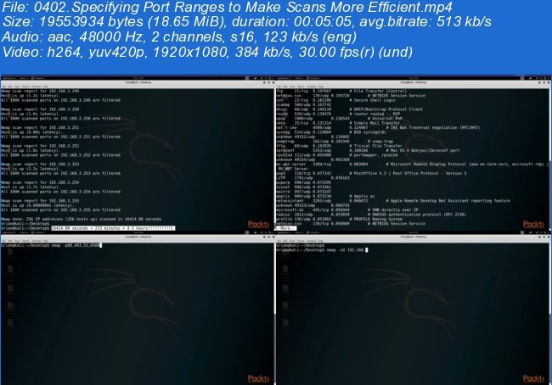Click the 'Audio: aac, 48000 Hz' info line
552x385 pixels.
point(179,37)
